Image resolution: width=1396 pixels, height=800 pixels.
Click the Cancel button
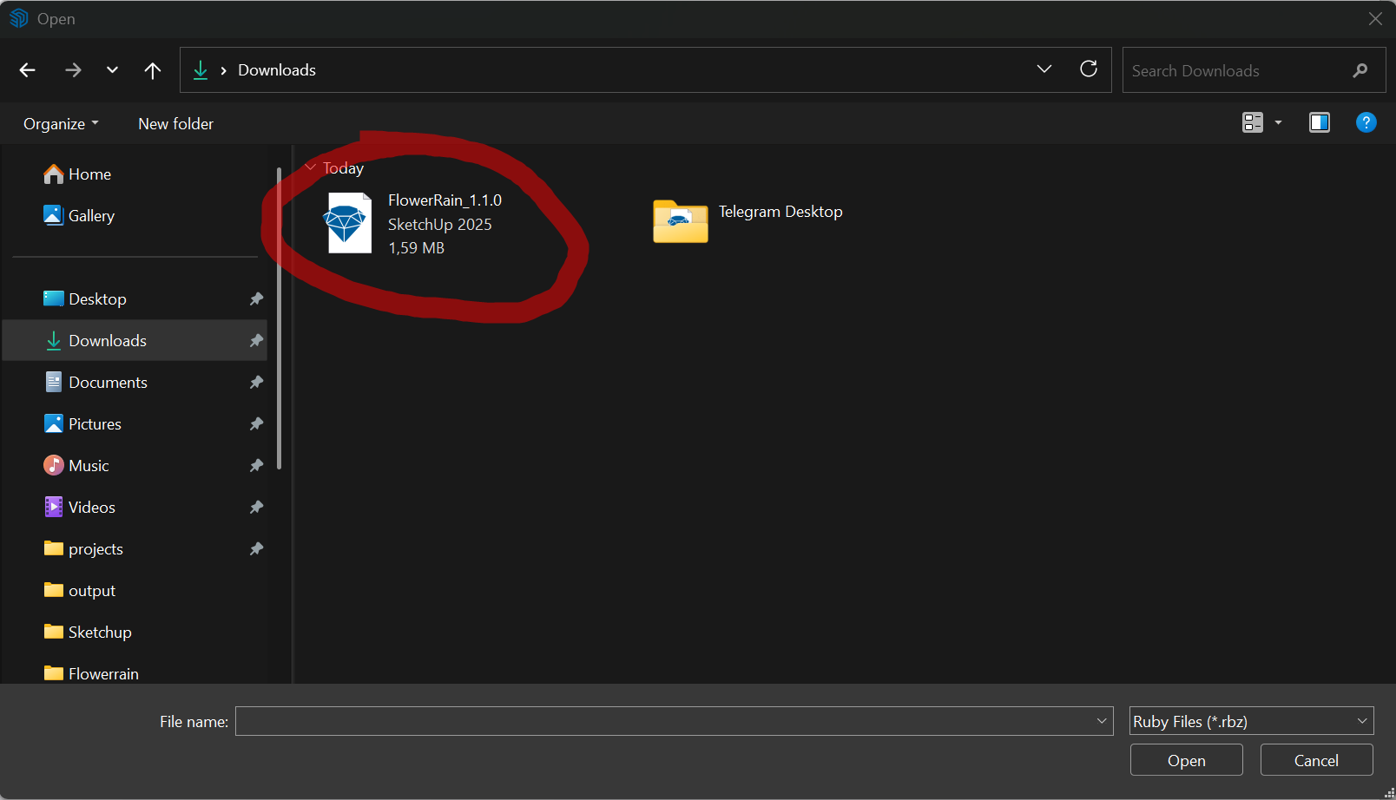[1316, 760]
